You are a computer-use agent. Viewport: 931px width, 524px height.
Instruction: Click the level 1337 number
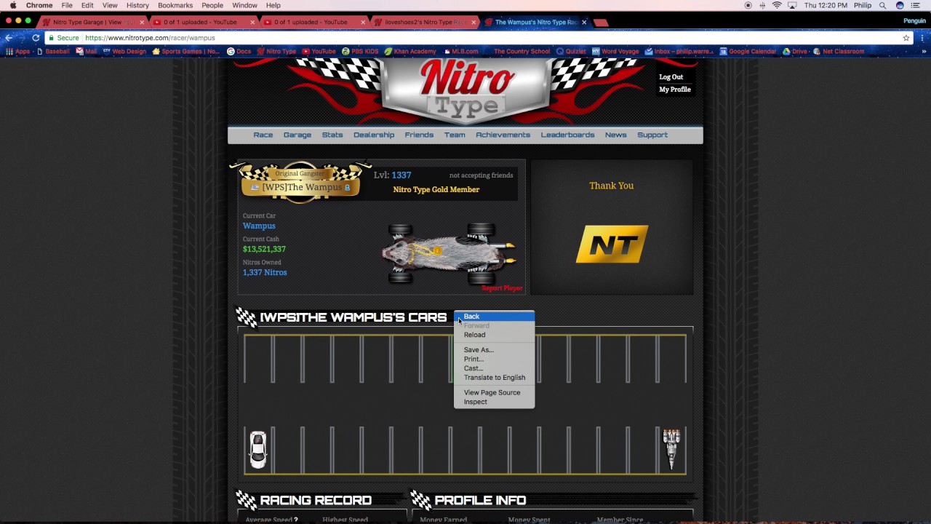click(x=401, y=175)
